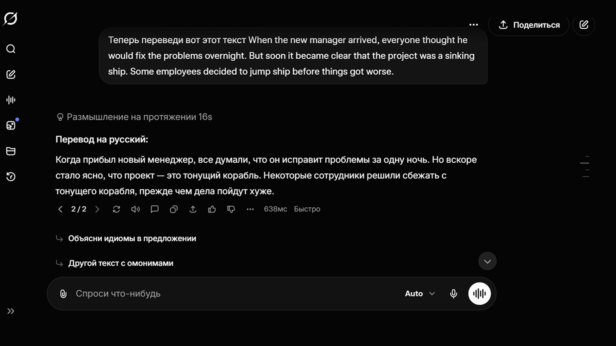This screenshot has height=346, width=616.
Task: Open voice mode from the sidebar waveform icon
Action: [x=11, y=100]
